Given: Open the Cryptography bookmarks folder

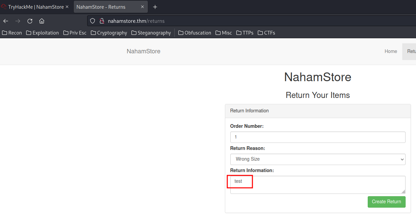Looking at the screenshot, I should (109, 33).
